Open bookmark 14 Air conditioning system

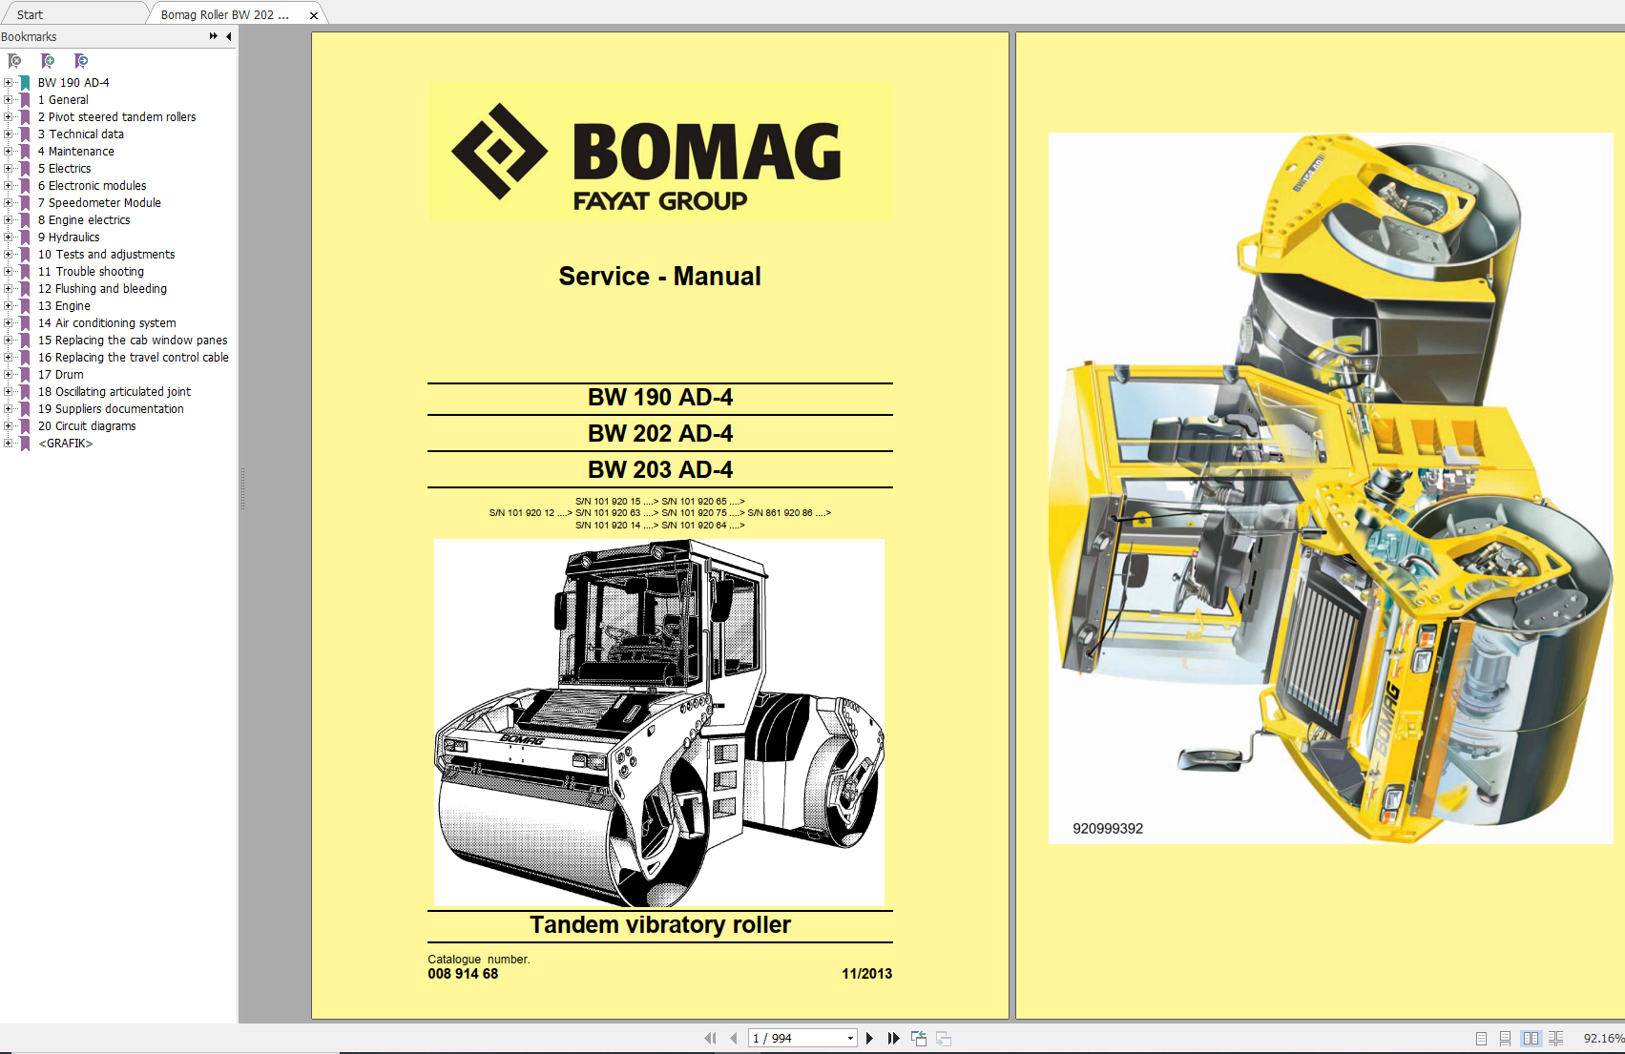click(107, 323)
